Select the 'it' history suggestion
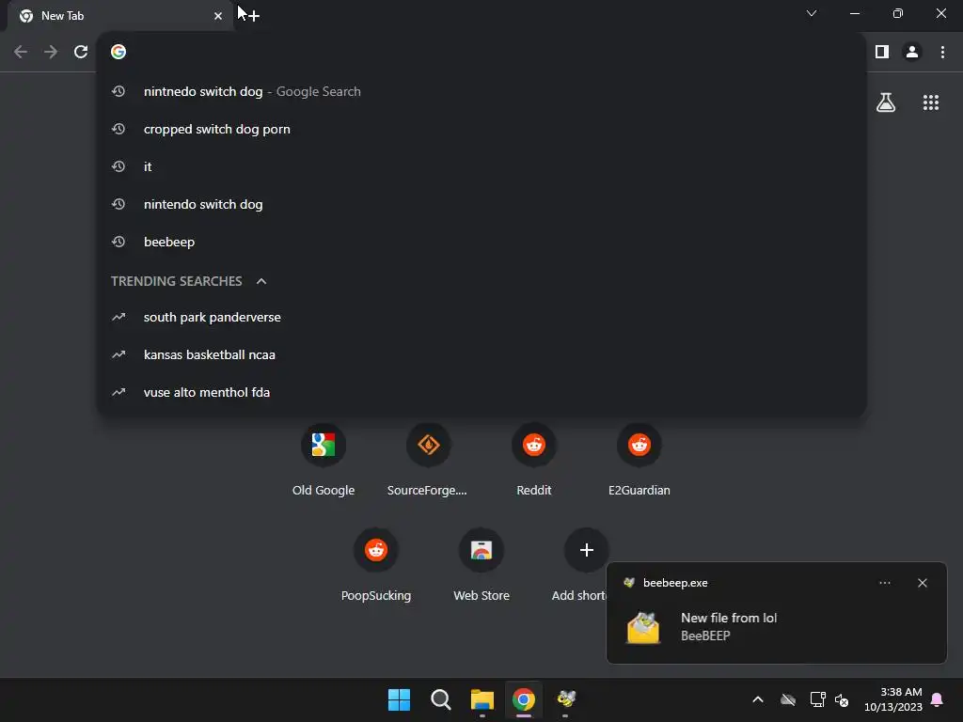Screen dimensions: 963x722 [481, 166]
